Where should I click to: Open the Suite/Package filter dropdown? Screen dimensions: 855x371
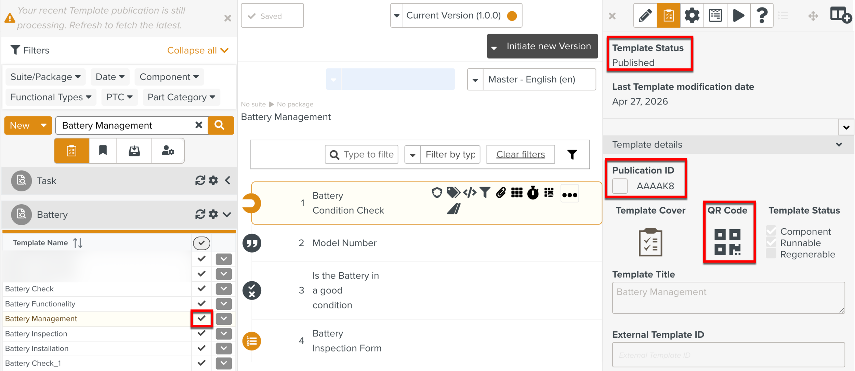45,77
